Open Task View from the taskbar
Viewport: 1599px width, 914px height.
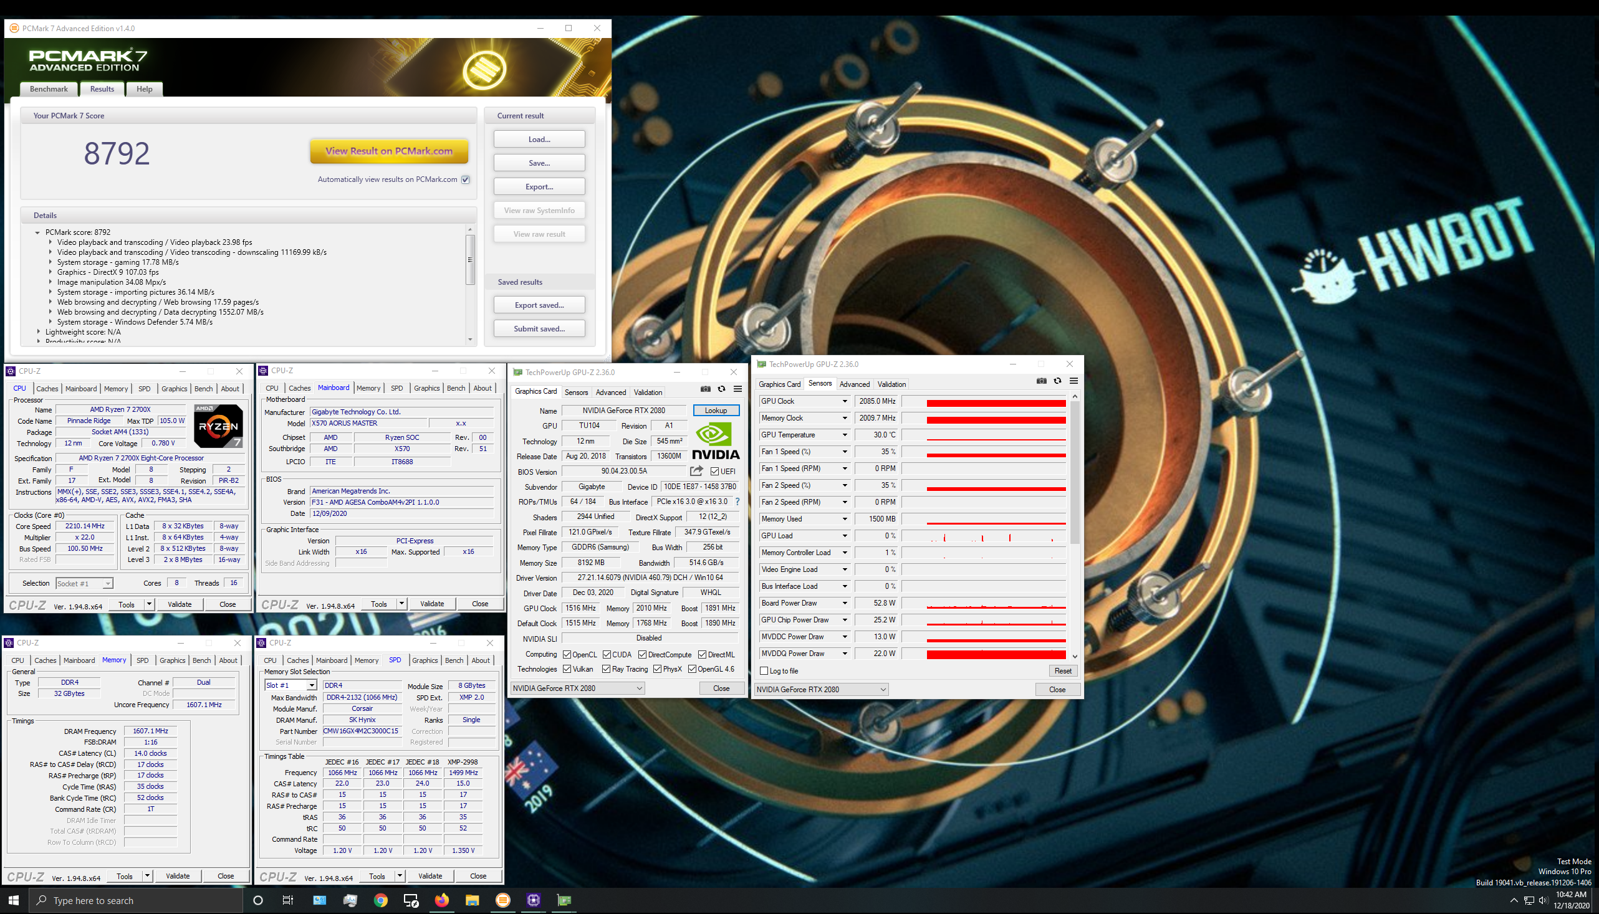287,900
